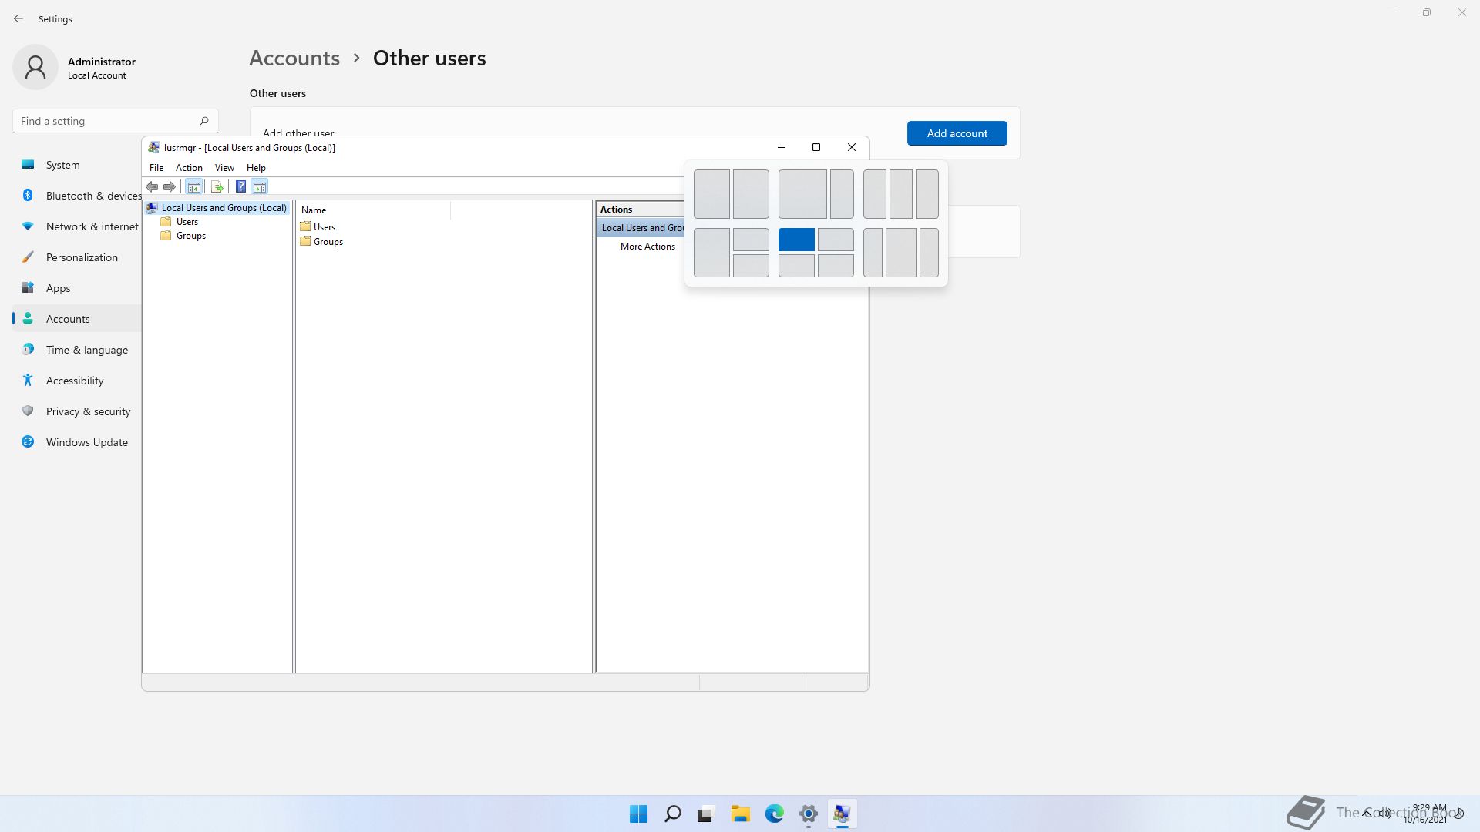Viewport: 1480px width, 832px height.
Task: Open the File menu in lusrmgr
Action: 156,167
